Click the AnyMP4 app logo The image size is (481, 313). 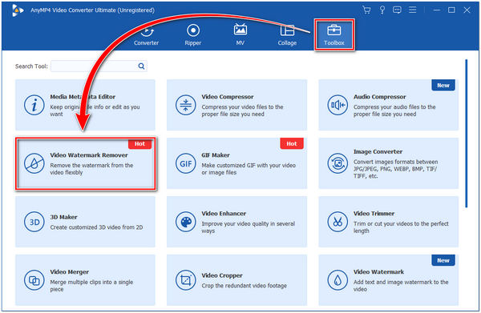[18, 10]
